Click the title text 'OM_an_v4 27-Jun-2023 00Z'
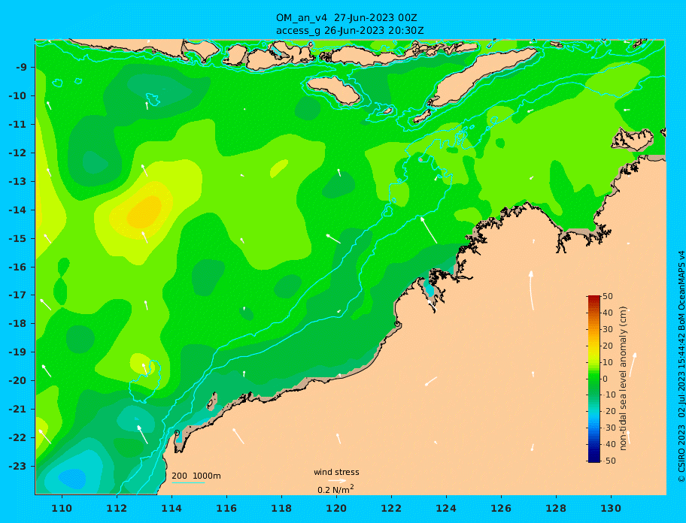The height and width of the screenshot is (523, 686). coord(346,18)
